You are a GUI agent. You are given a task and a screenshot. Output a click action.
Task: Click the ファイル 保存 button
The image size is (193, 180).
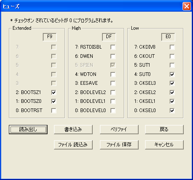119,145
